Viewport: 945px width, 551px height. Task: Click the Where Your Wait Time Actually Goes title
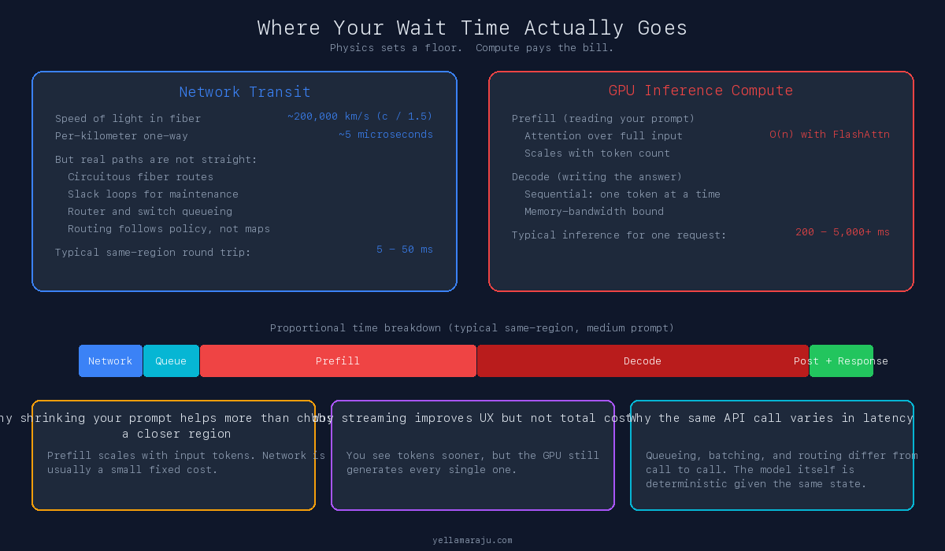click(472, 28)
